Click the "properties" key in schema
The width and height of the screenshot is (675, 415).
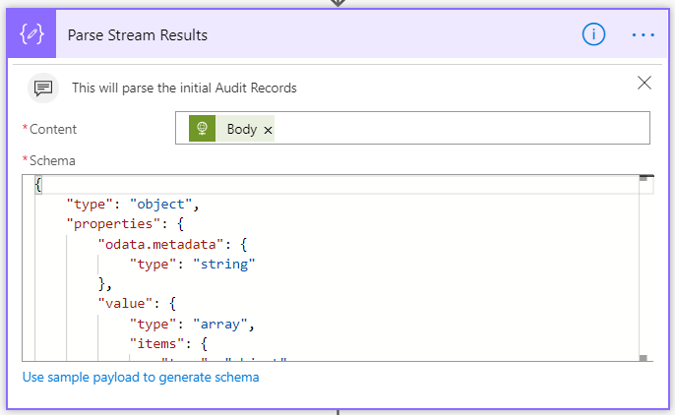click(113, 224)
